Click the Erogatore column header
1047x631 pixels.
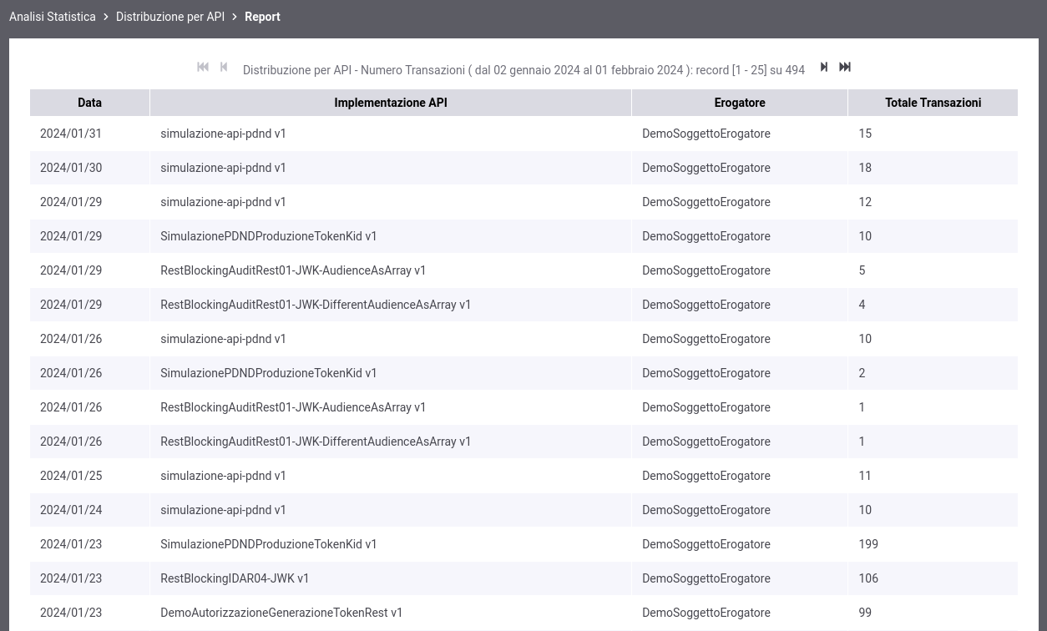click(x=740, y=103)
